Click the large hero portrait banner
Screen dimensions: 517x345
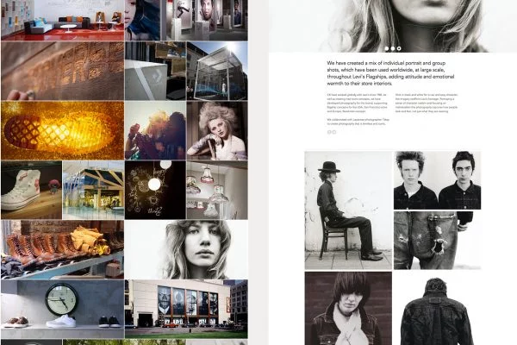[x=393, y=22]
